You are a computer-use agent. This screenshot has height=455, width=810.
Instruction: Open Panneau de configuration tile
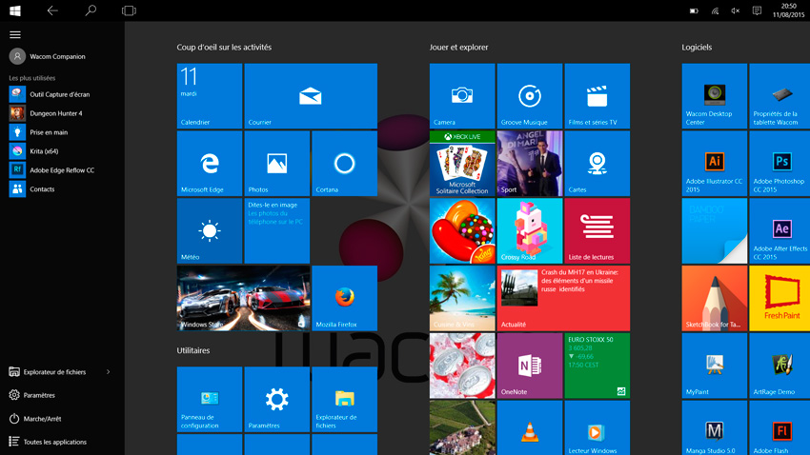tap(210, 399)
